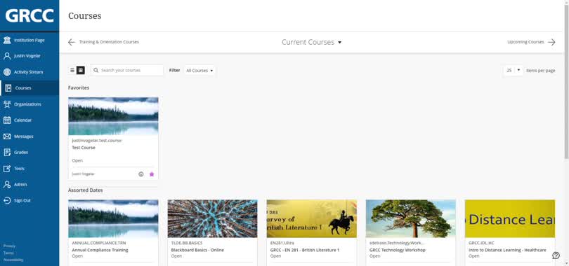The width and height of the screenshot is (569, 266).
Task: Open the Admin sidebar icon
Action: 7,184
